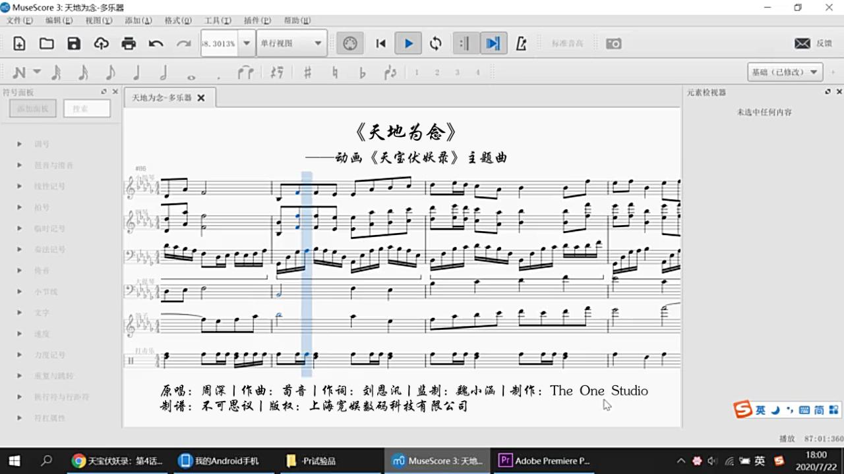The image size is (844, 474).
Task: Upload the score online via the cloud icon
Action: click(x=101, y=43)
